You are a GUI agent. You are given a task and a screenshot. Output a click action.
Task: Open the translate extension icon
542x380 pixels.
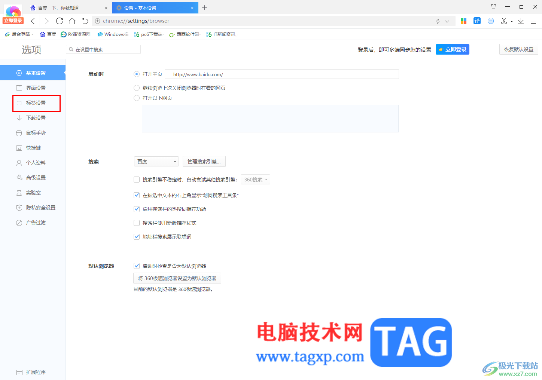tap(477, 21)
